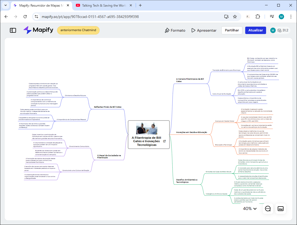The image size is (297, 225).
Task: Select node A Carreira Filantrópica de Bill Gates
Action: pos(190,80)
